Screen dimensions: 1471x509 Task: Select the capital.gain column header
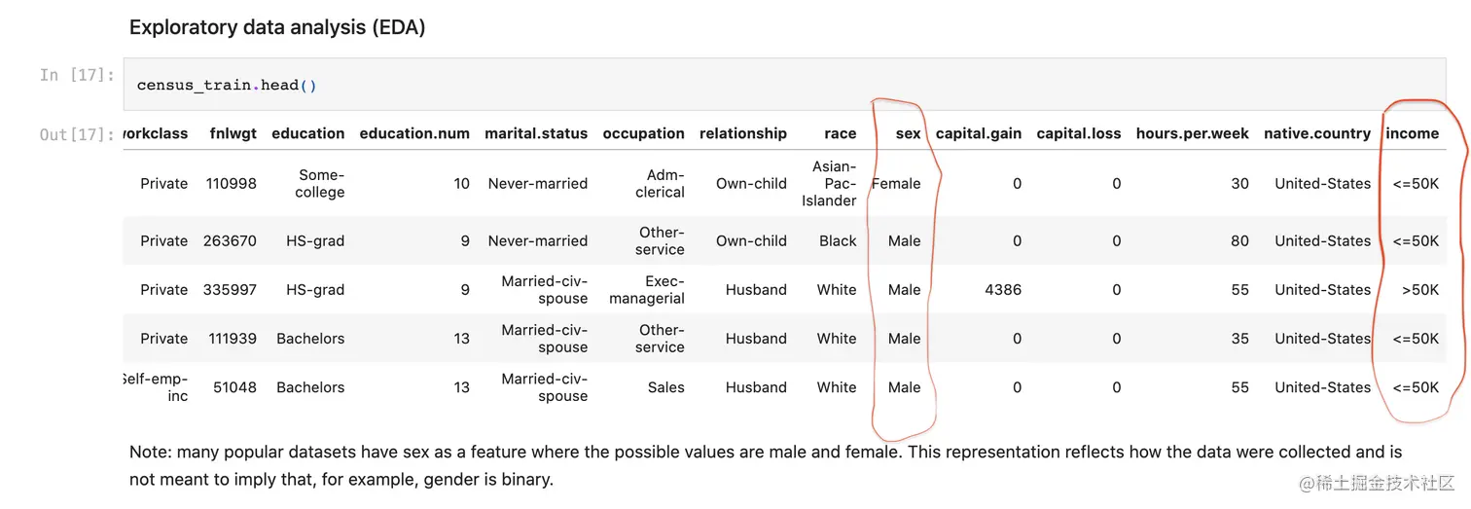[978, 133]
